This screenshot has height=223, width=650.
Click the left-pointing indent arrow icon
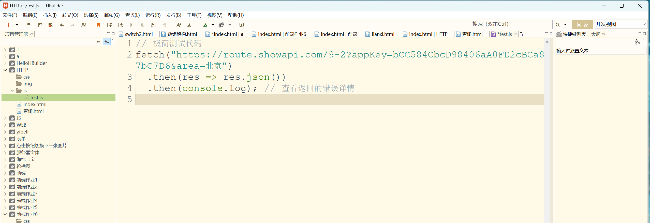pos(131,25)
